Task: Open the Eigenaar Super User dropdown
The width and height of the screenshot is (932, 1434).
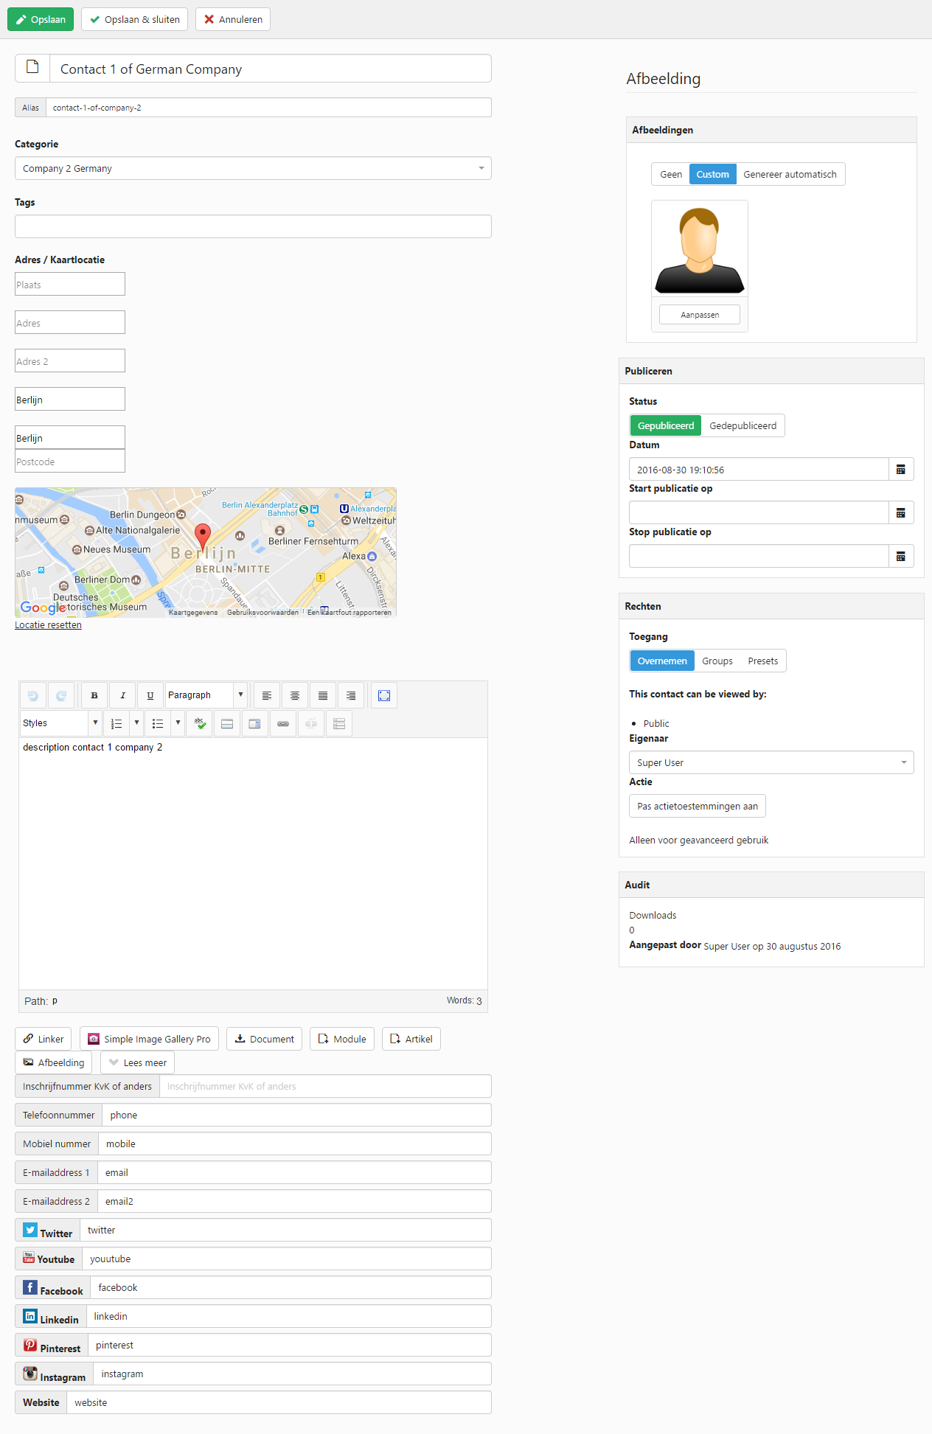Action: (771, 763)
